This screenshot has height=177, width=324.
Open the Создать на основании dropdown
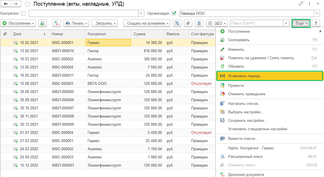(147, 23)
